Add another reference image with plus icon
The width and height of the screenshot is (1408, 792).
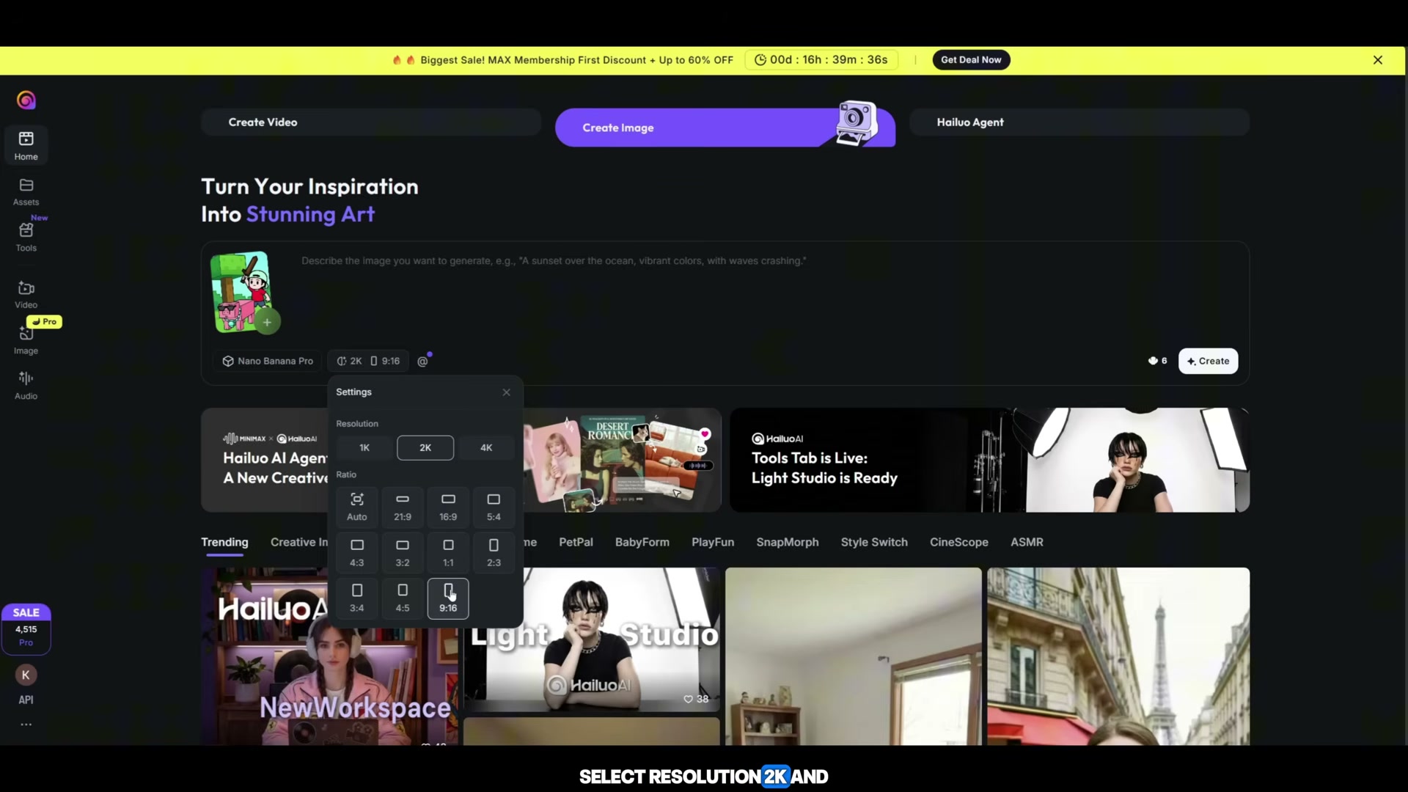268,322
